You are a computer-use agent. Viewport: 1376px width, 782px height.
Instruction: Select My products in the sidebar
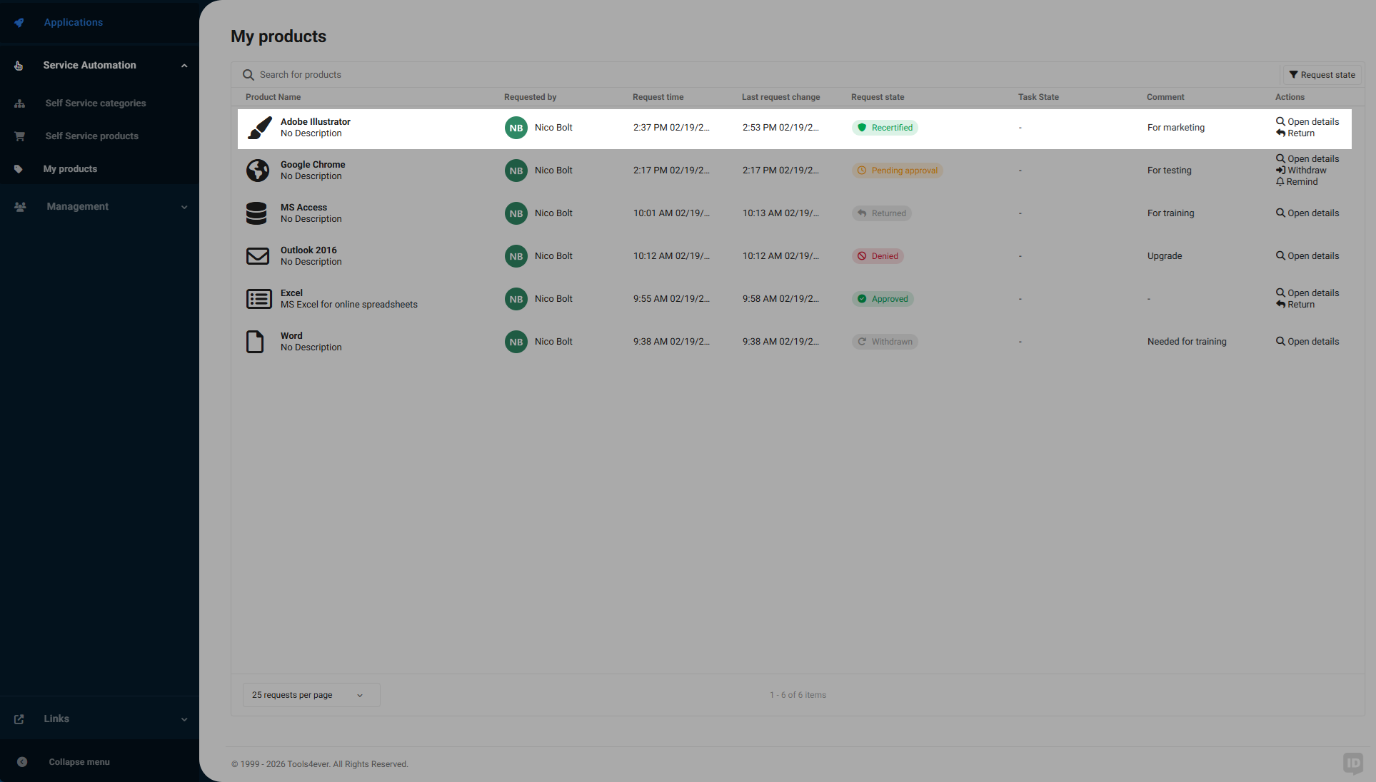click(x=70, y=168)
